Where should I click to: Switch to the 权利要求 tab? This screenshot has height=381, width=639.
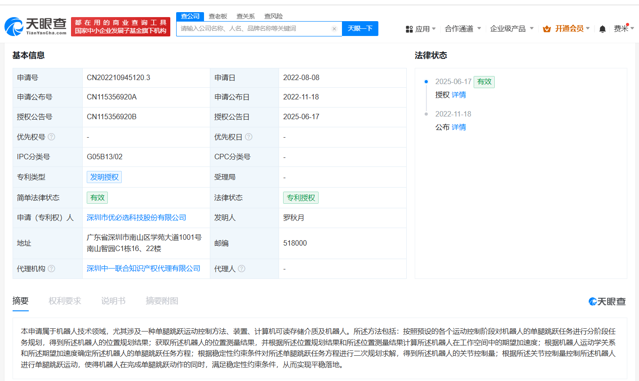(65, 301)
